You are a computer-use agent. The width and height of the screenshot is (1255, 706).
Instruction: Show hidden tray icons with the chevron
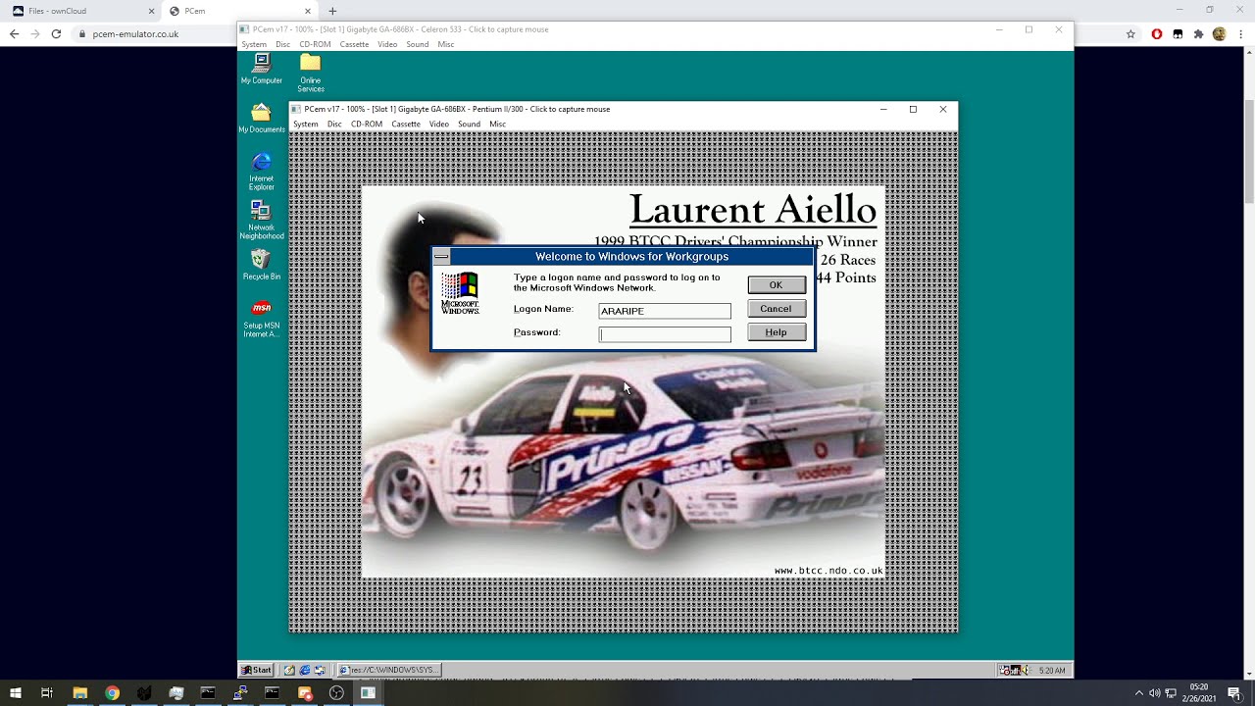(x=1138, y=693)
